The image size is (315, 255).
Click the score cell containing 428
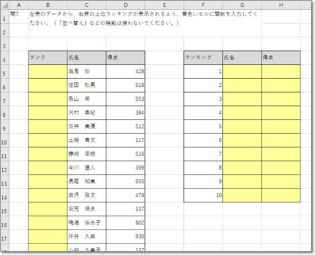coord(126,71)
